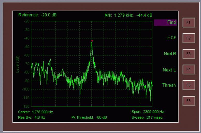Select the highlighted Find softkey label
Screen dimensions: 201x133
pos(166,22)
